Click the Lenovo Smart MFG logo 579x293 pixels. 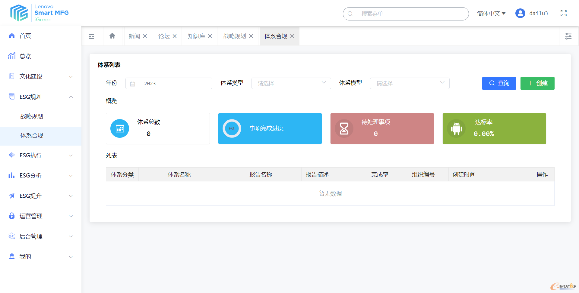pyautogui.click(x=40, y=13)
